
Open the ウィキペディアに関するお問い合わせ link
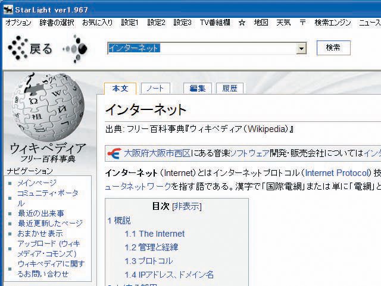[51, 269]
